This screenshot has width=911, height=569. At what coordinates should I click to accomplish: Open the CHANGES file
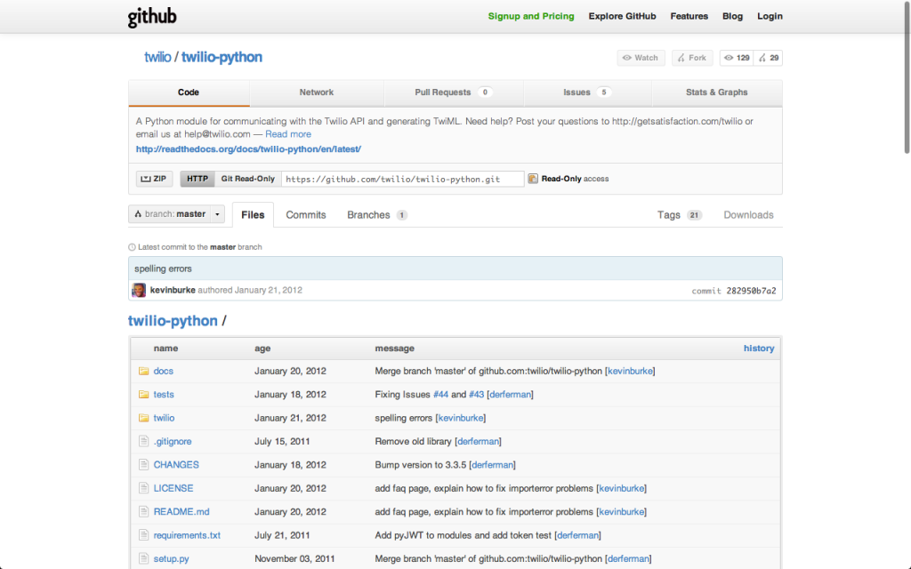[176, 464]
